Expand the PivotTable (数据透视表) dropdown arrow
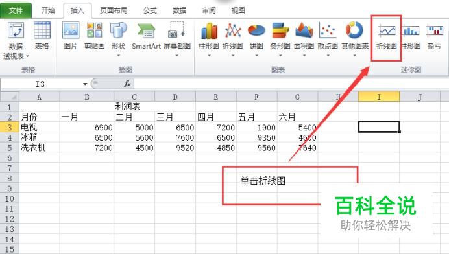The image size is (449, 254). [x=27, y=56]
